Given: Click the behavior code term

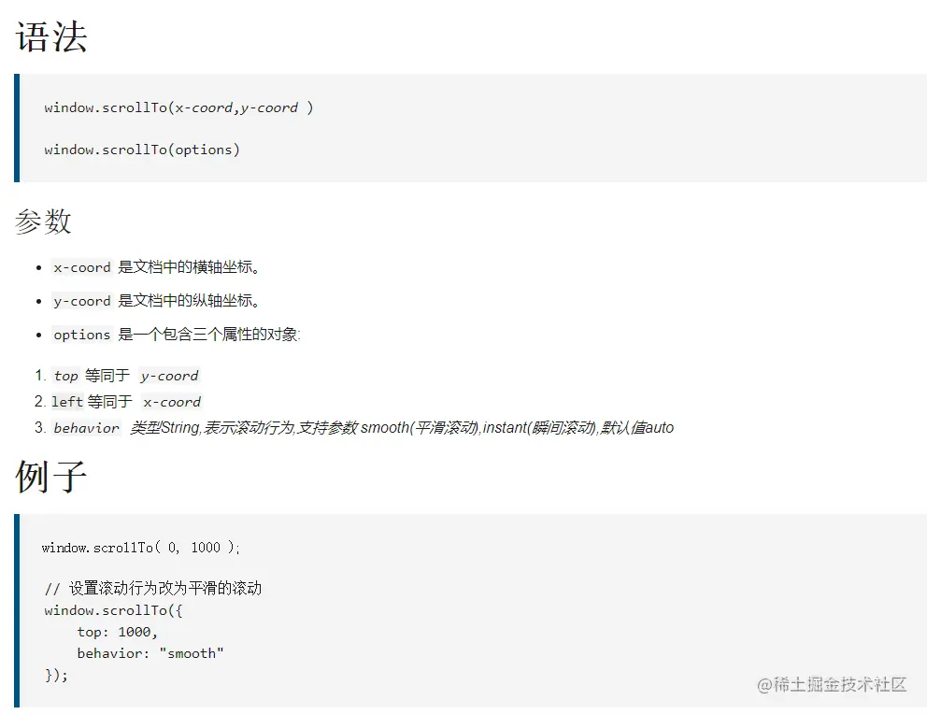Looking at the screenshot, I should click(x=86, y=428).
